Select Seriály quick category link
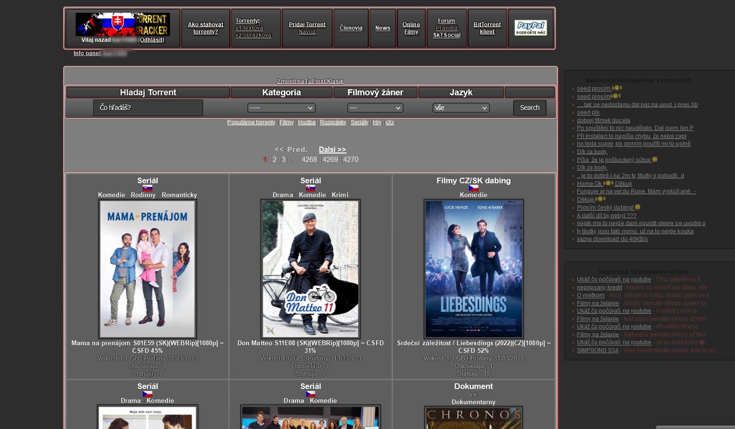735x429 pixels. pos(359,122)
